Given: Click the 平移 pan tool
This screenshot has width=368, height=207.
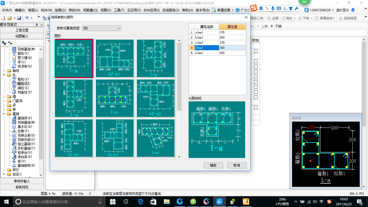Looking at the screenshot, I should [x=303, y=18].
